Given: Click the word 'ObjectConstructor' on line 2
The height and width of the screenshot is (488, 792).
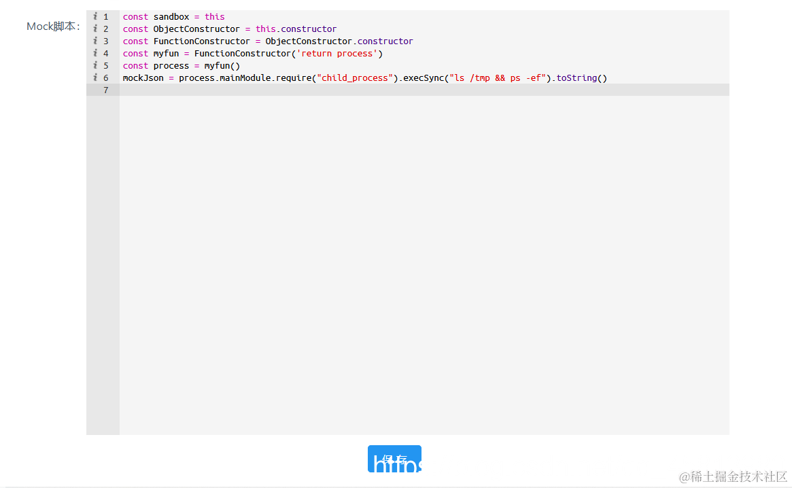Looking at the screenshot, I should (196, 29).
